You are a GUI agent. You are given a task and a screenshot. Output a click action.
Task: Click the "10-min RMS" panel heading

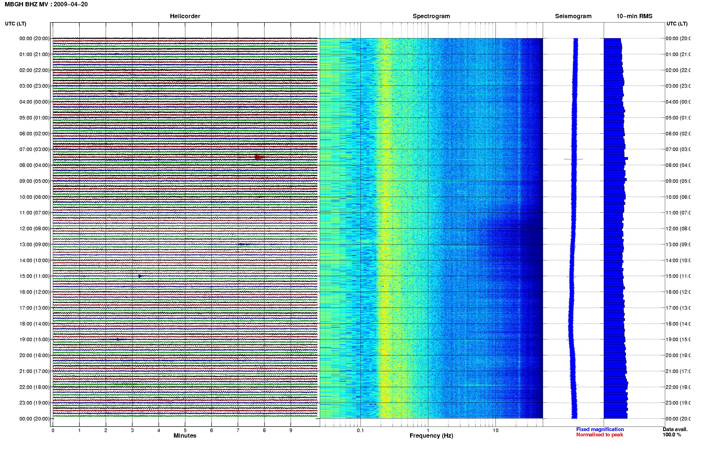(634, 16)
